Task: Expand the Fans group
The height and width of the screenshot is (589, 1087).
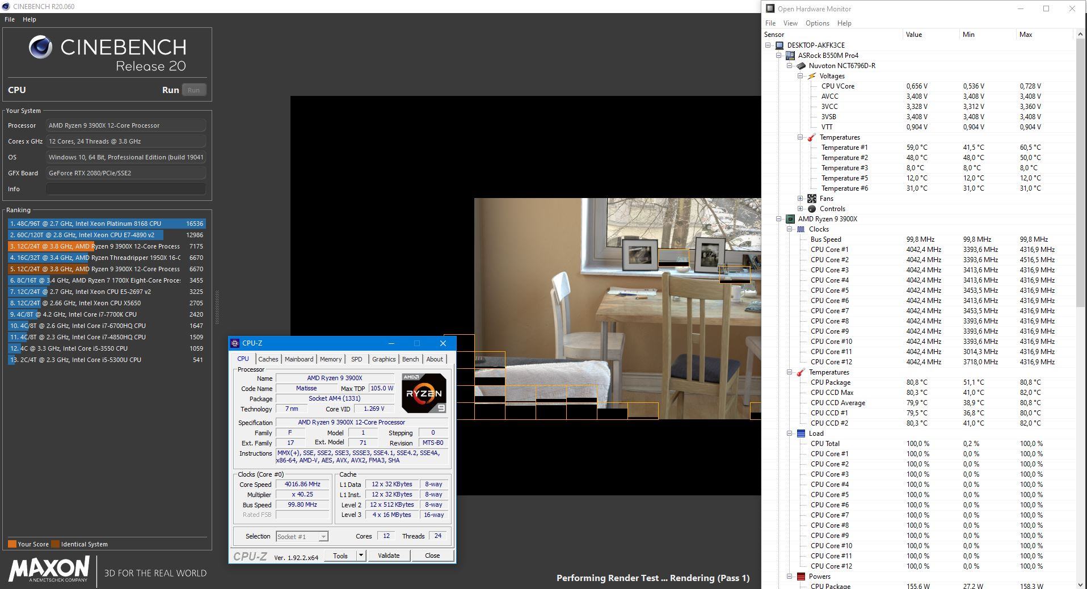Action: [x=800, y=199]
